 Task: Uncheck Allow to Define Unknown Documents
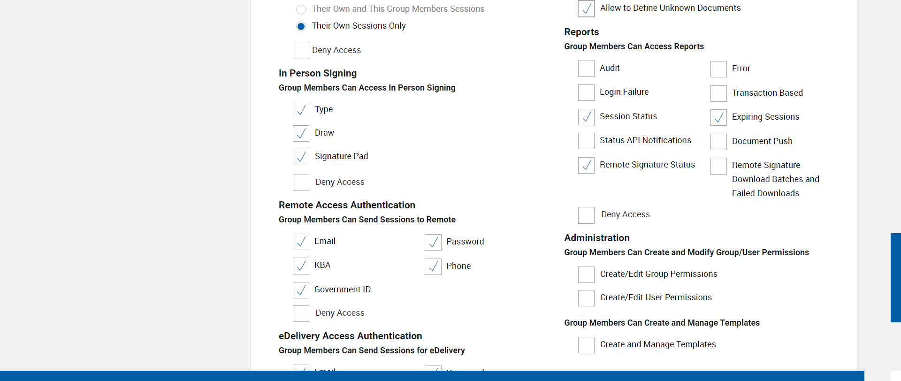586,8
